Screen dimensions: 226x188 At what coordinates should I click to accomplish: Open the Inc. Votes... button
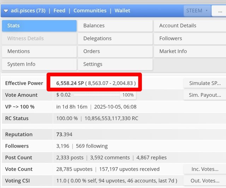tap(205, 169)
